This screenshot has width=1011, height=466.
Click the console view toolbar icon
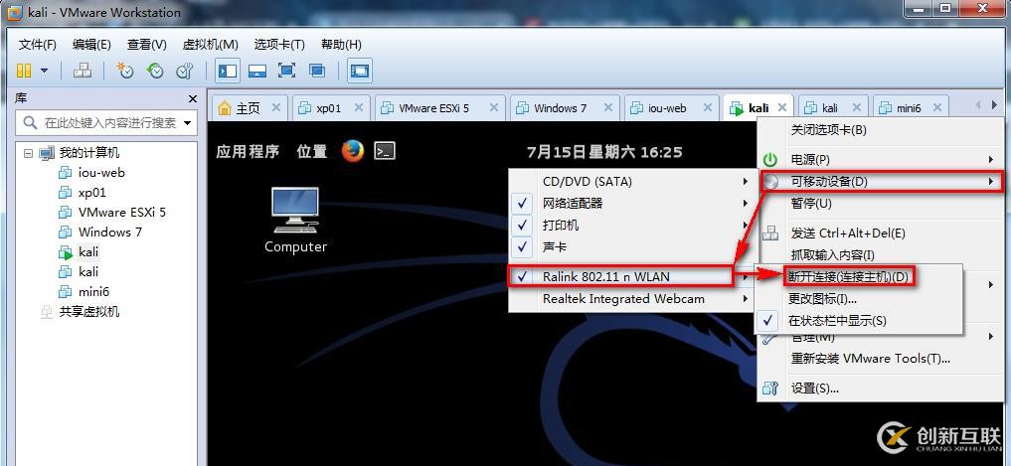[360, 71]
